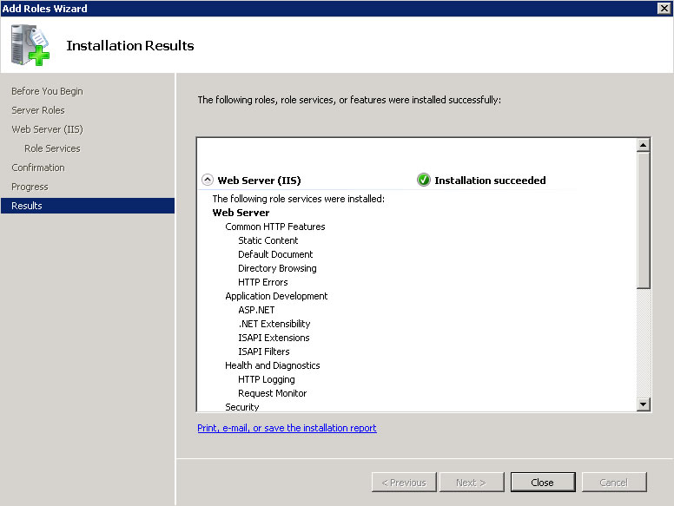This screenshot has width=674, height=506.
Task: Click the Application Development entry
Action: 276,296
